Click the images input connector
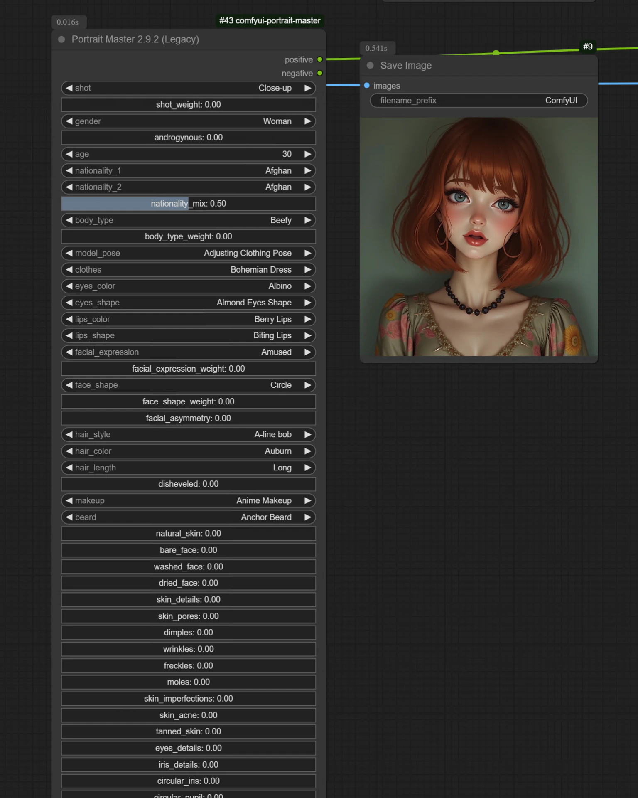Image resolution: width=638 pixels, height=798 pixels. 367,86
